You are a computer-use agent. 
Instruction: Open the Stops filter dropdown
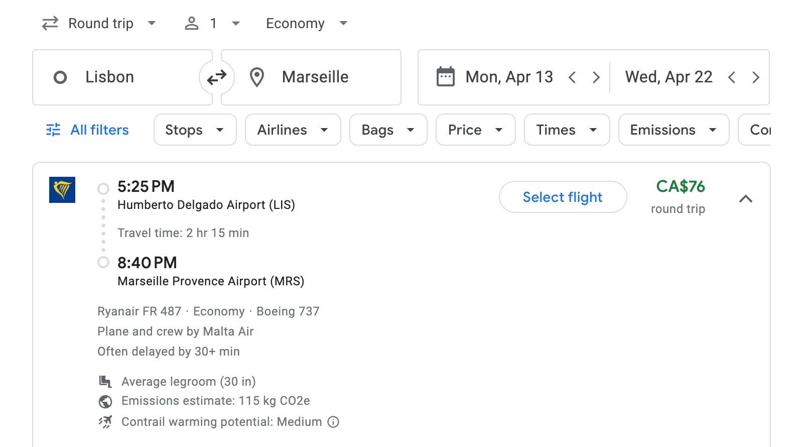[195, 130]
